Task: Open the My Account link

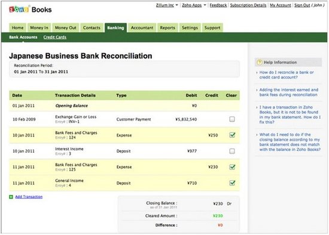Action: [x=281, y=5]
